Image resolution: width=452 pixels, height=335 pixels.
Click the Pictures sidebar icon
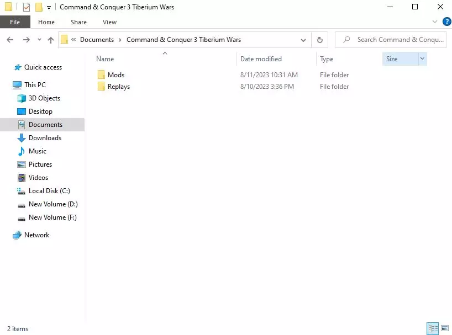coord(22,164)
